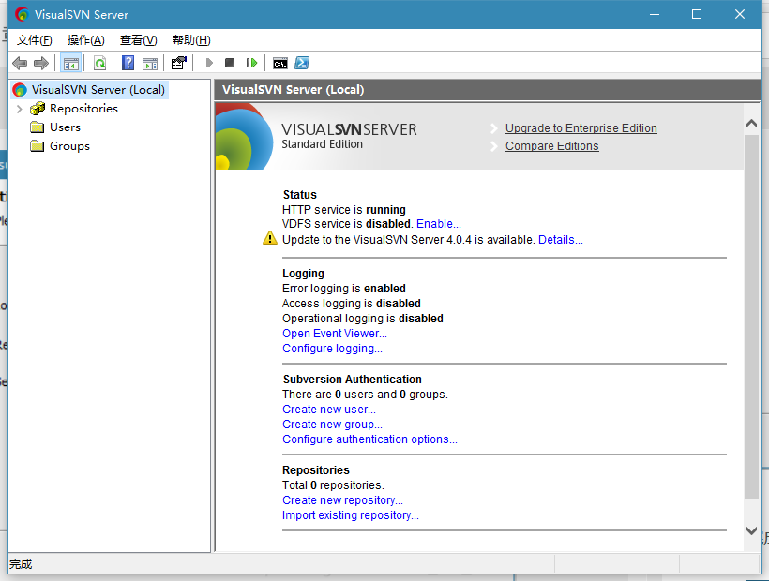Open the 文件(F) menu

coord(35,40)
